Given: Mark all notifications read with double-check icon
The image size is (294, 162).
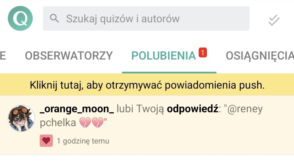Looking at the screenshot, I should [x=274, y=20].
